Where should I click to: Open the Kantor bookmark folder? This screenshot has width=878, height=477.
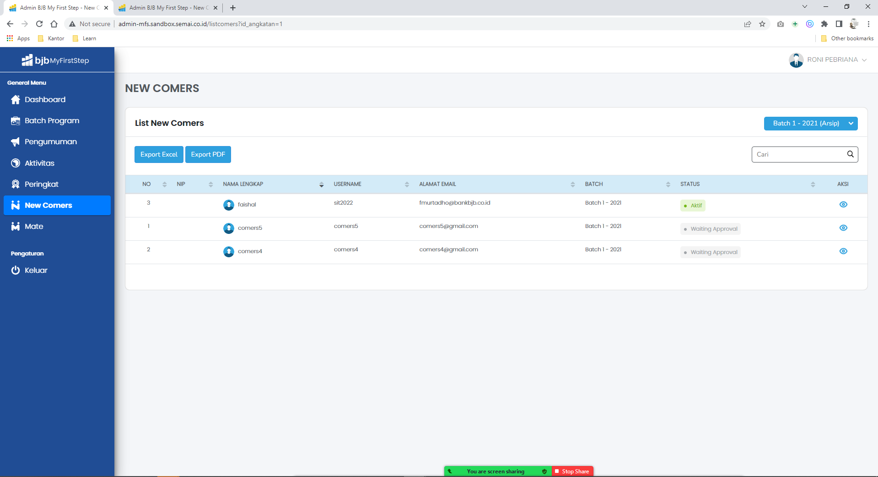point(51,38)
